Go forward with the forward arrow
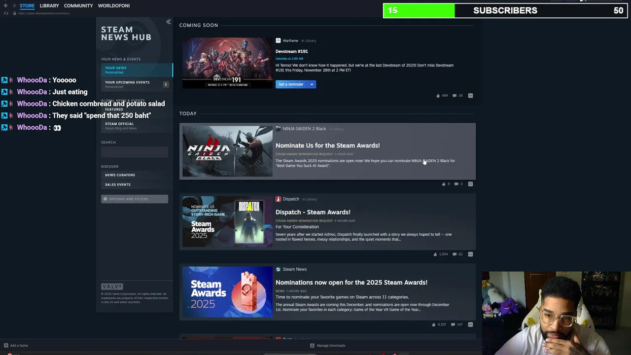631x355 pixels. click(14, 5)
